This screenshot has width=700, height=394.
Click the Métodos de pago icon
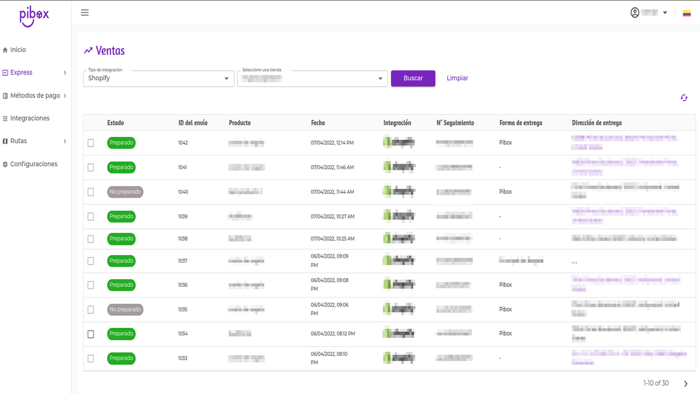tap(5, 95)
